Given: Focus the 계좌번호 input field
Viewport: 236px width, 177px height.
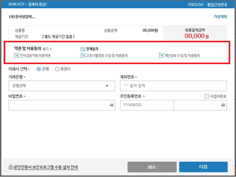Looking at the screenshot, I should [x=173, y=86].
